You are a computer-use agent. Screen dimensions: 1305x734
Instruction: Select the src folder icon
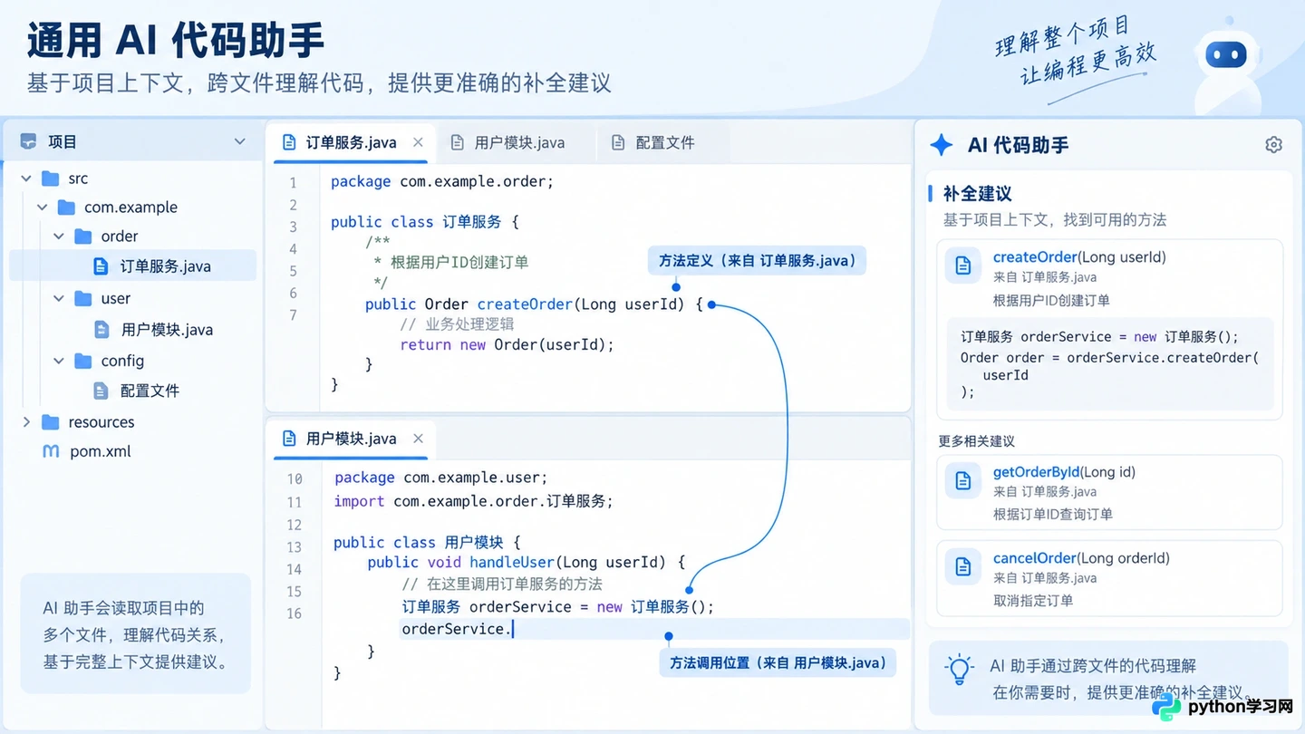click(x=52, y=179)
